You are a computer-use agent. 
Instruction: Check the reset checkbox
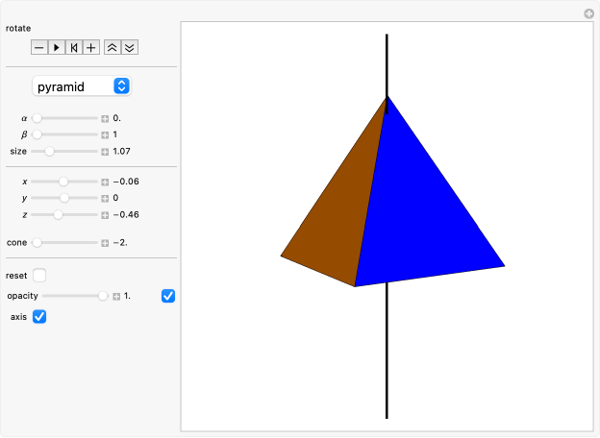39,276
